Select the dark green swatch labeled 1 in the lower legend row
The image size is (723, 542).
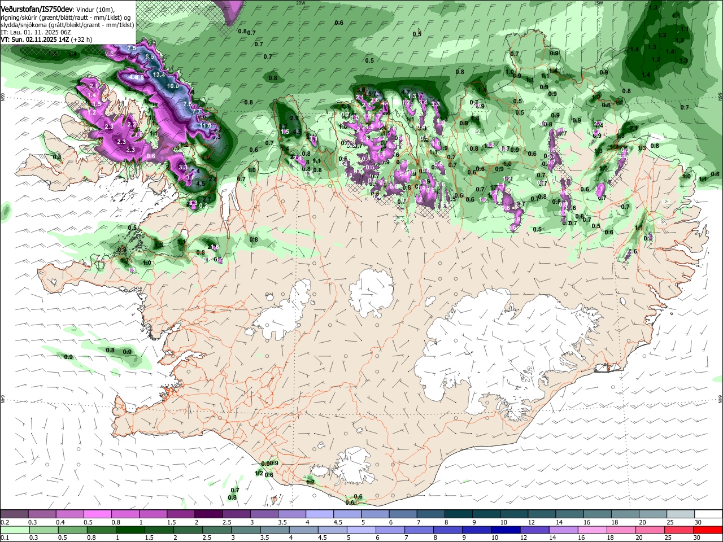(x=130, y=530)
